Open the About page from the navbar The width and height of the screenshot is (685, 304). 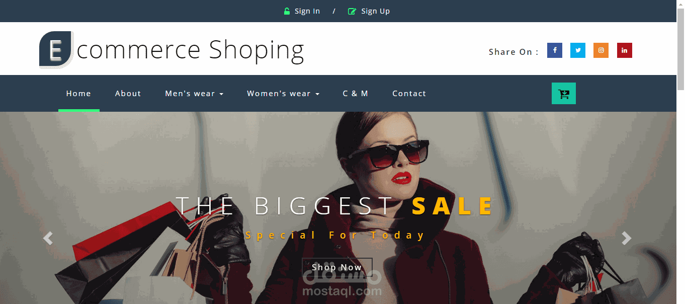pos(128,94)
